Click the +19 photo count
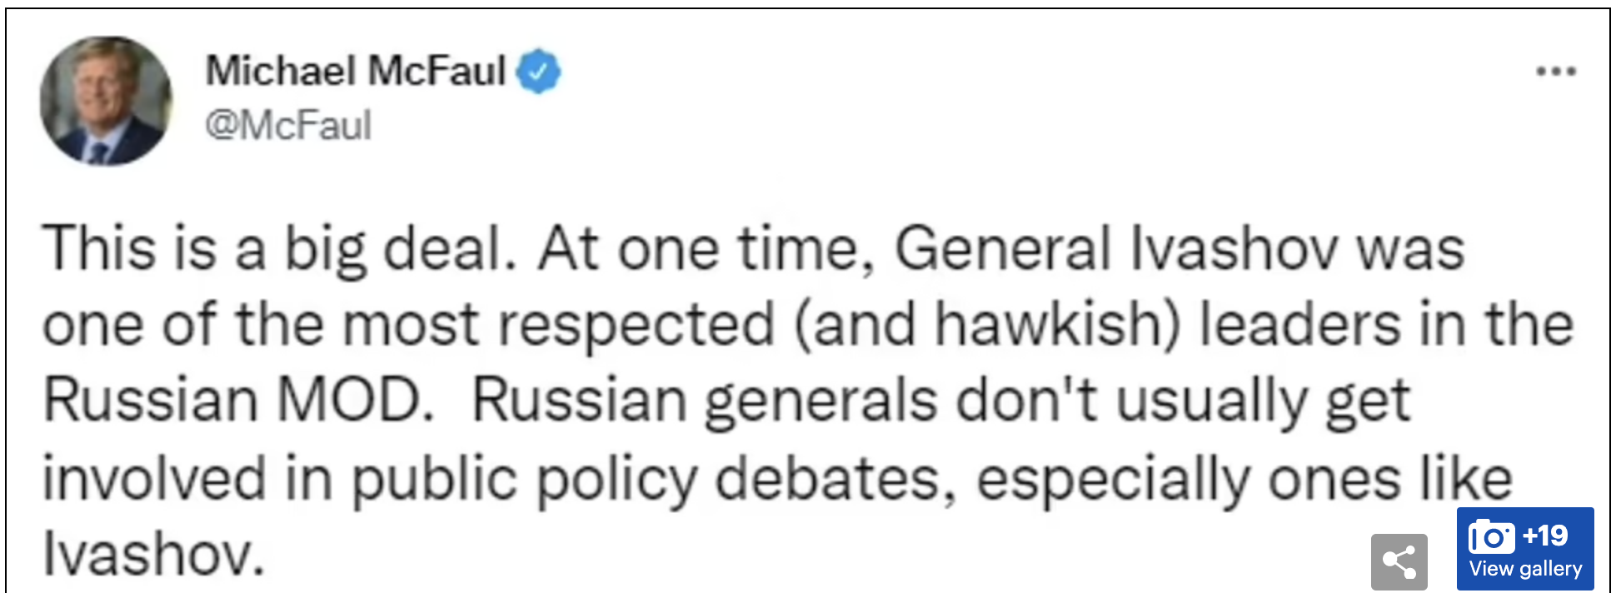The width and height of the screenshot is (1611, 593). pyautogui.click(x=1545, y=535)
